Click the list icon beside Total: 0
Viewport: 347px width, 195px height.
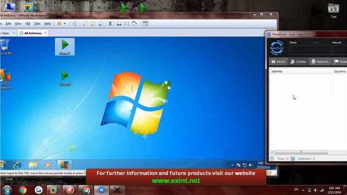click(x=272, y=159)
